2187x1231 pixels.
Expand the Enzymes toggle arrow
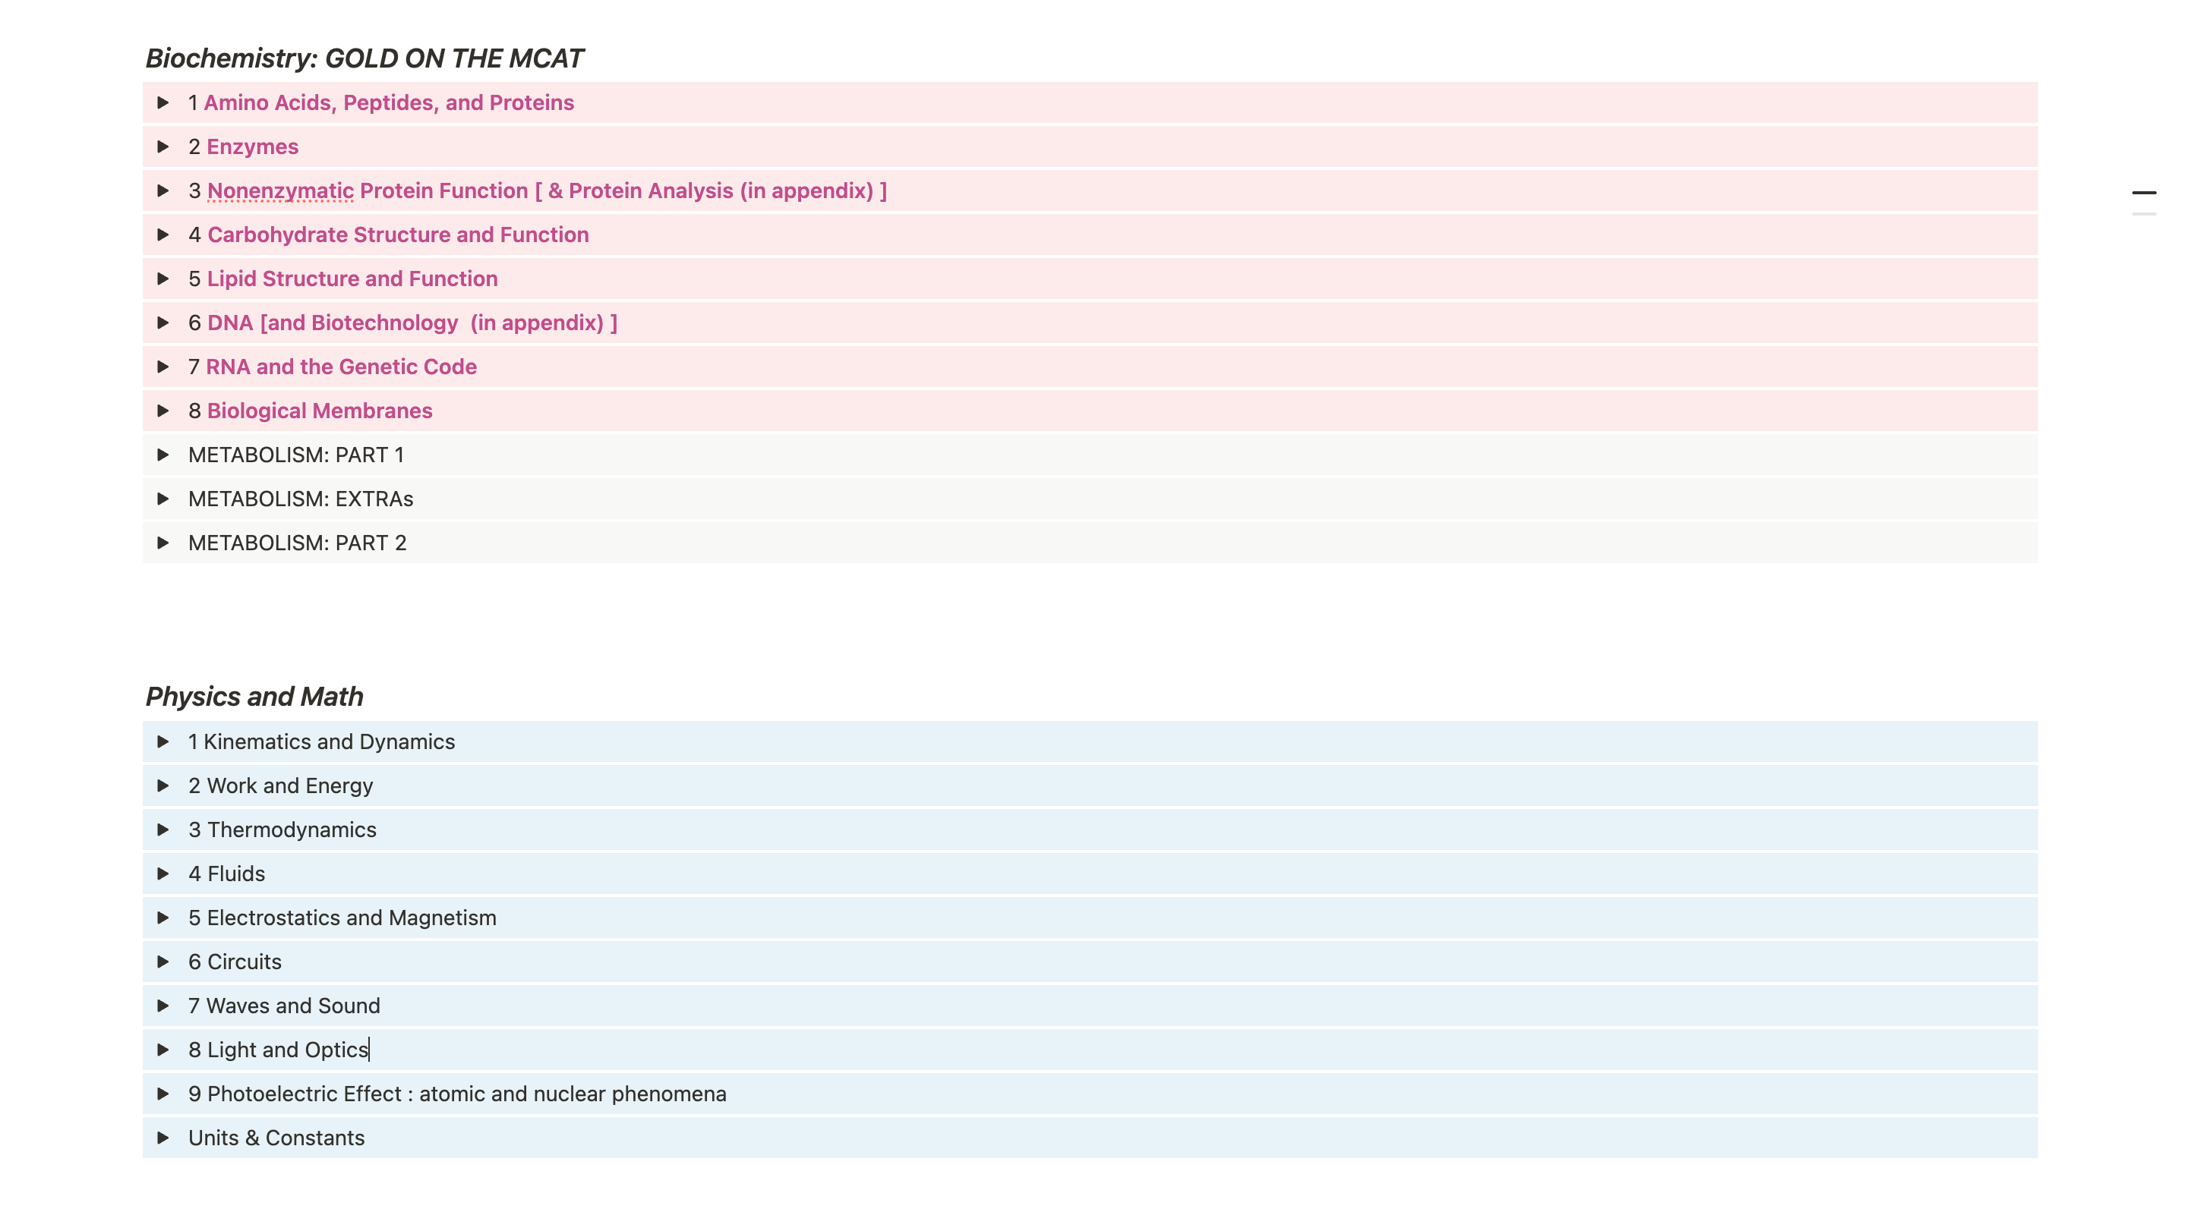pyautogui.click(x=163, y=146)
